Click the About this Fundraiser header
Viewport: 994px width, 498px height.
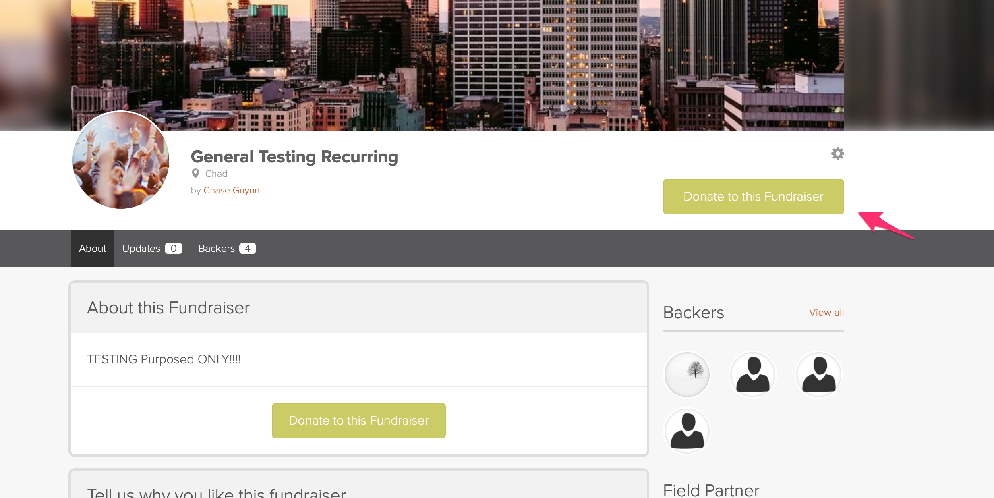point(168,308)
